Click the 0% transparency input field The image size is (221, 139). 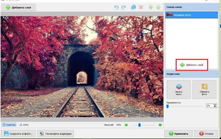point(210,106)
